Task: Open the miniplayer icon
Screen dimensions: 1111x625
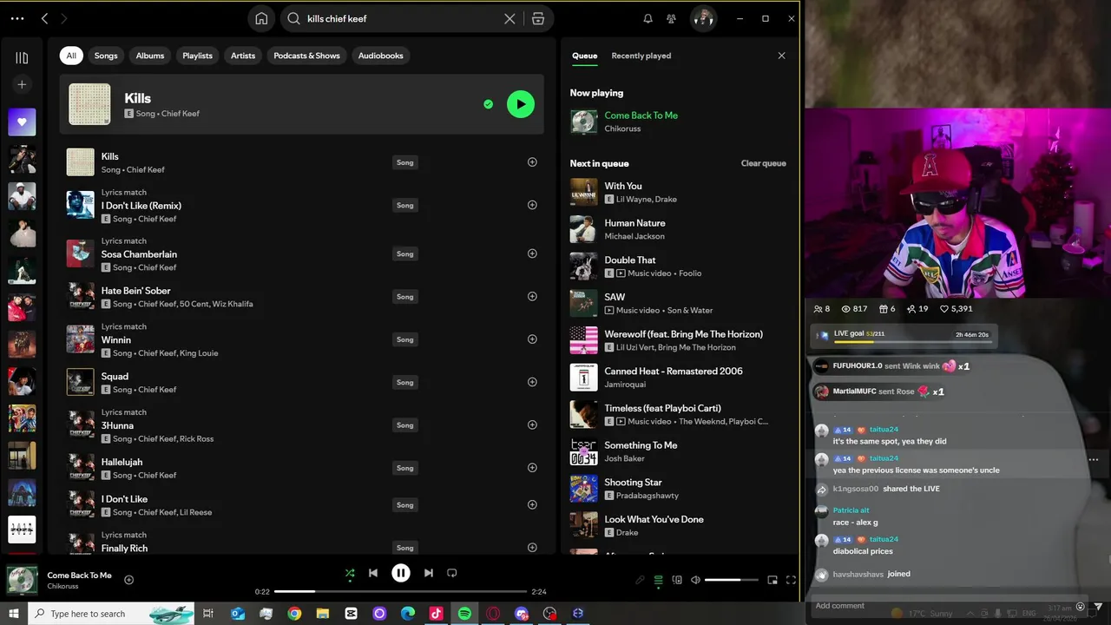Action: (772, 580)
